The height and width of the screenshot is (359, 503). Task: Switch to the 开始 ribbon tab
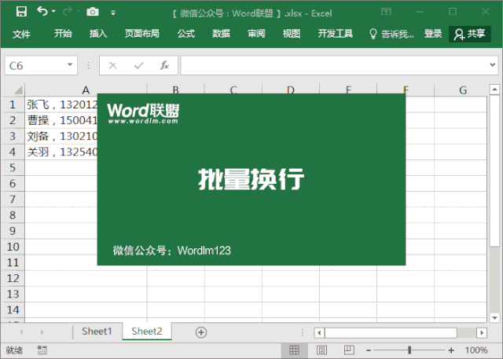pos(63,33)
